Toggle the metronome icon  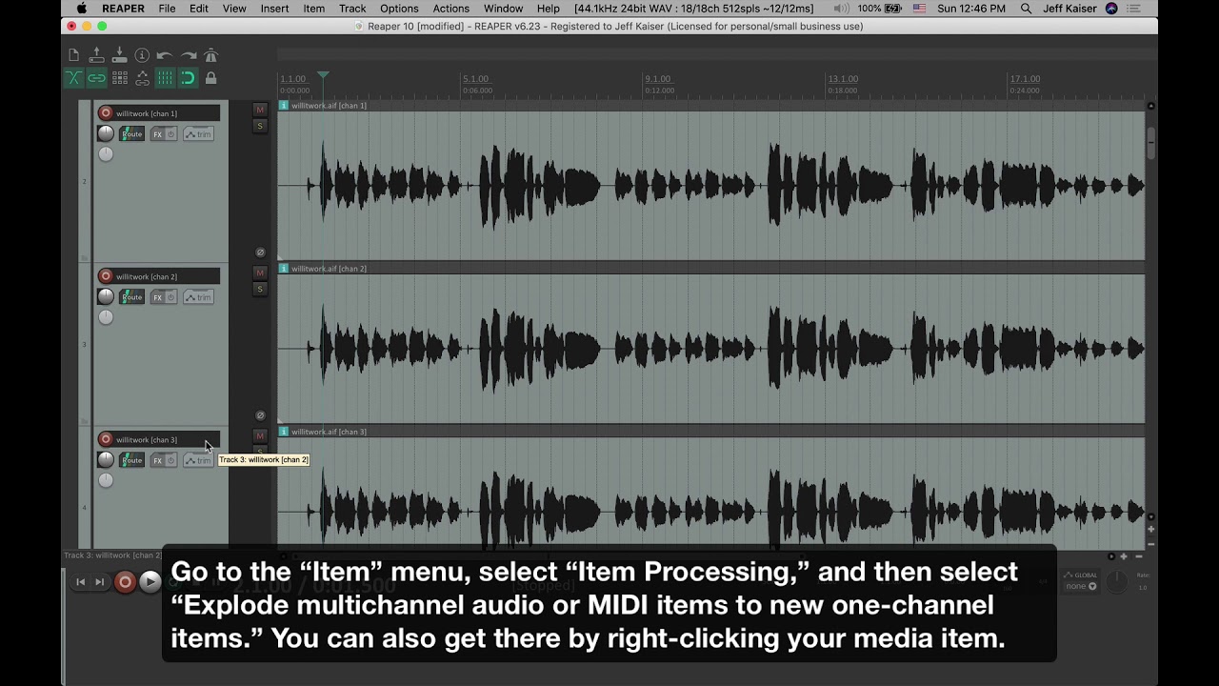(211, 56)
